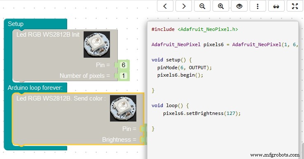Click the Adafruit_NeoPixel pixels6 declaration line
Viewport: 304px width, 159px height.
point(224,44)
